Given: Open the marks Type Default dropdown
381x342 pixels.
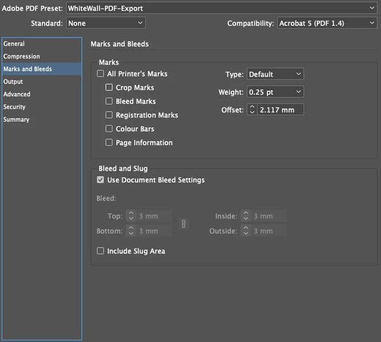Looking at the screenshot, I should pos(275,74).
